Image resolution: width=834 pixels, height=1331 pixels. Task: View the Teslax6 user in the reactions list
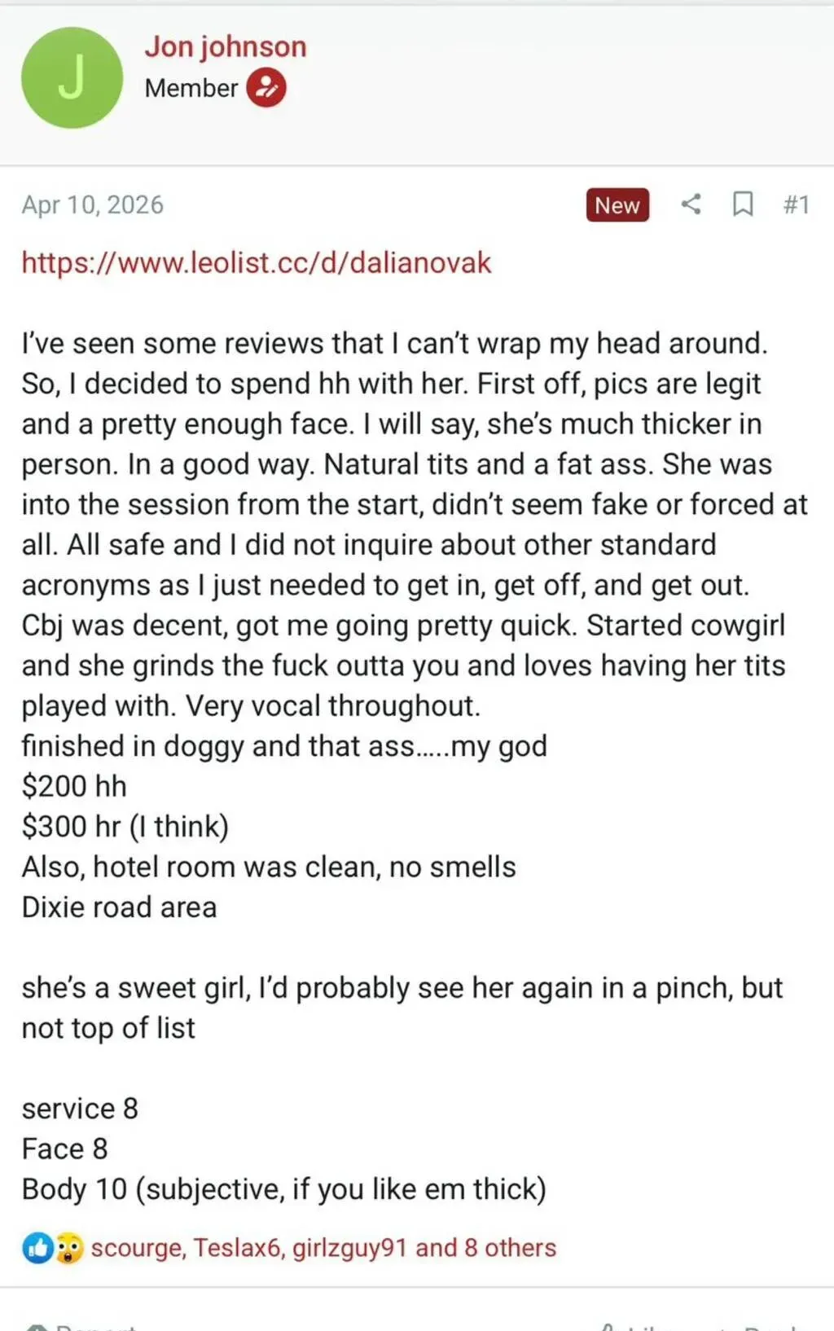[x=237, y=1248]
